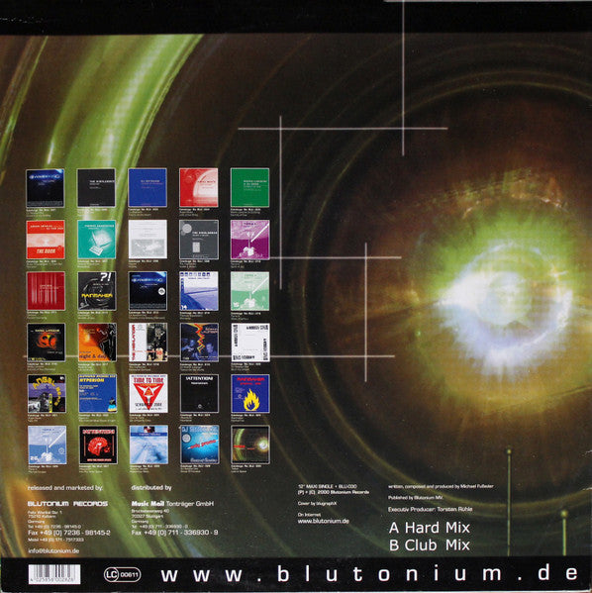Open the 'Time to Time' red triangle cover
Viewport: 592px width, 593px height.
click(148, 394)
